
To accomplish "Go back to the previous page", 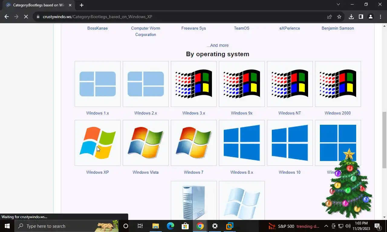I will point(7,17).
